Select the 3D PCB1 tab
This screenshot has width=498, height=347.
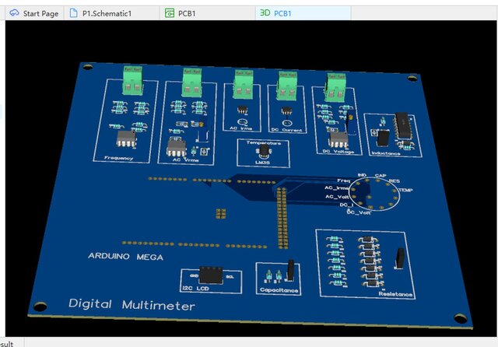pos(303,13)
